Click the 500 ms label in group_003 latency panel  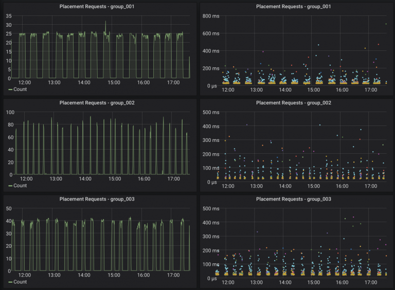click(x=211, y=208)
